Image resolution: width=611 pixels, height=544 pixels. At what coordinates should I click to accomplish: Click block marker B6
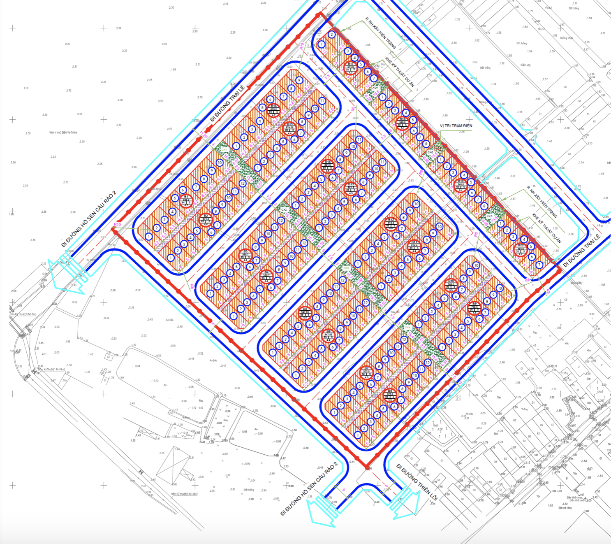328,335
